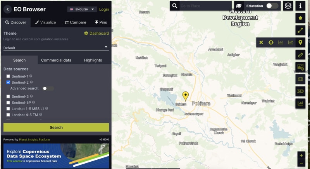Image resolution: width=310 pixels, height=169 pixels.
Task: Open the ENGLISH language dropdown
Action: pyautogui.click(x=82, y=9)
